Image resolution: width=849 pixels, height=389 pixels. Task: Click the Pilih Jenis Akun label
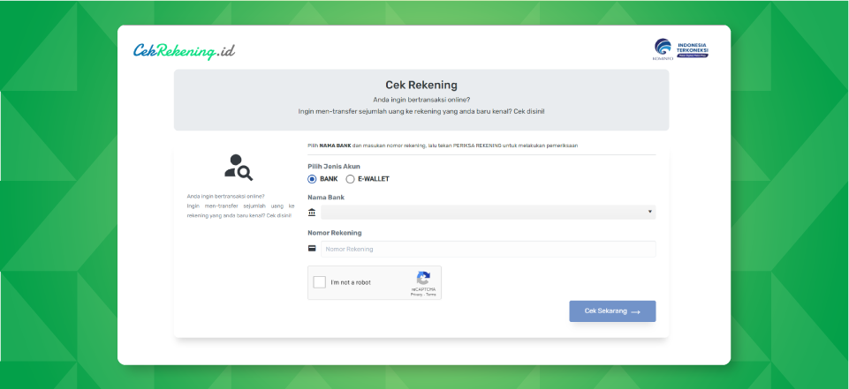pos(334,167)
